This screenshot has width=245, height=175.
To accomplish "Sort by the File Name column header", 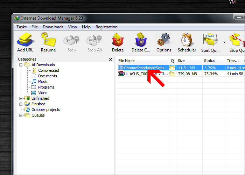I will 143,61.
